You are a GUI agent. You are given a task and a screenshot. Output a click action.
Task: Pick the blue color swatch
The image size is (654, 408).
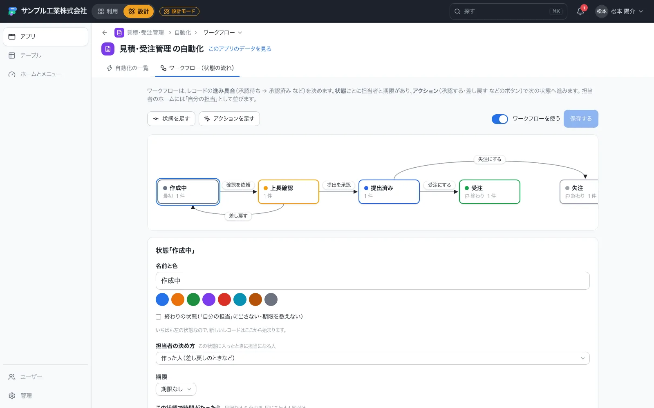[162, 299]
